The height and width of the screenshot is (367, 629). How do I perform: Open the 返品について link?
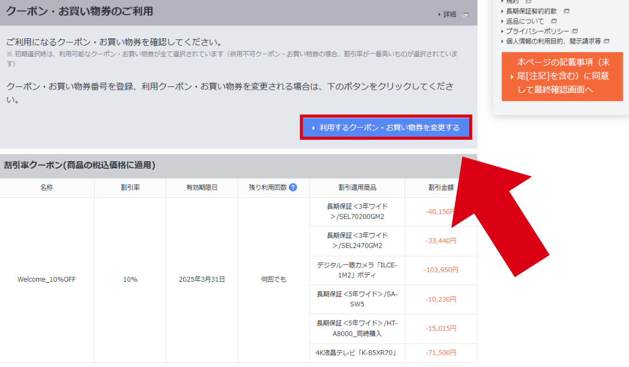(525, 21)
